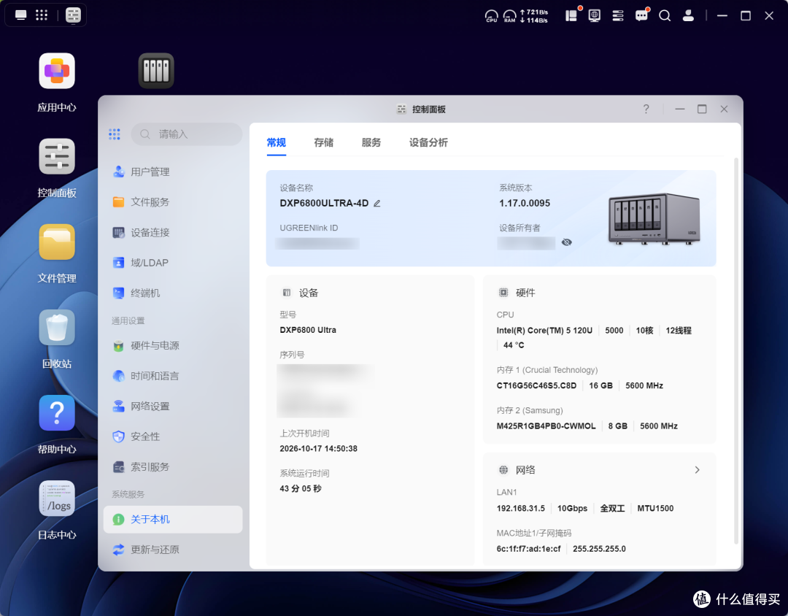
Task: Open the Log Center desktop icon
Action: [57, 498]
